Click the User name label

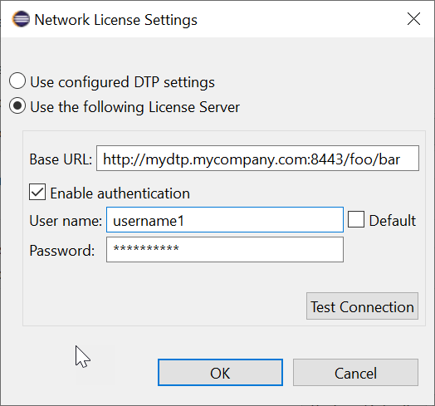pyautogui.click(x=66, y=221)
